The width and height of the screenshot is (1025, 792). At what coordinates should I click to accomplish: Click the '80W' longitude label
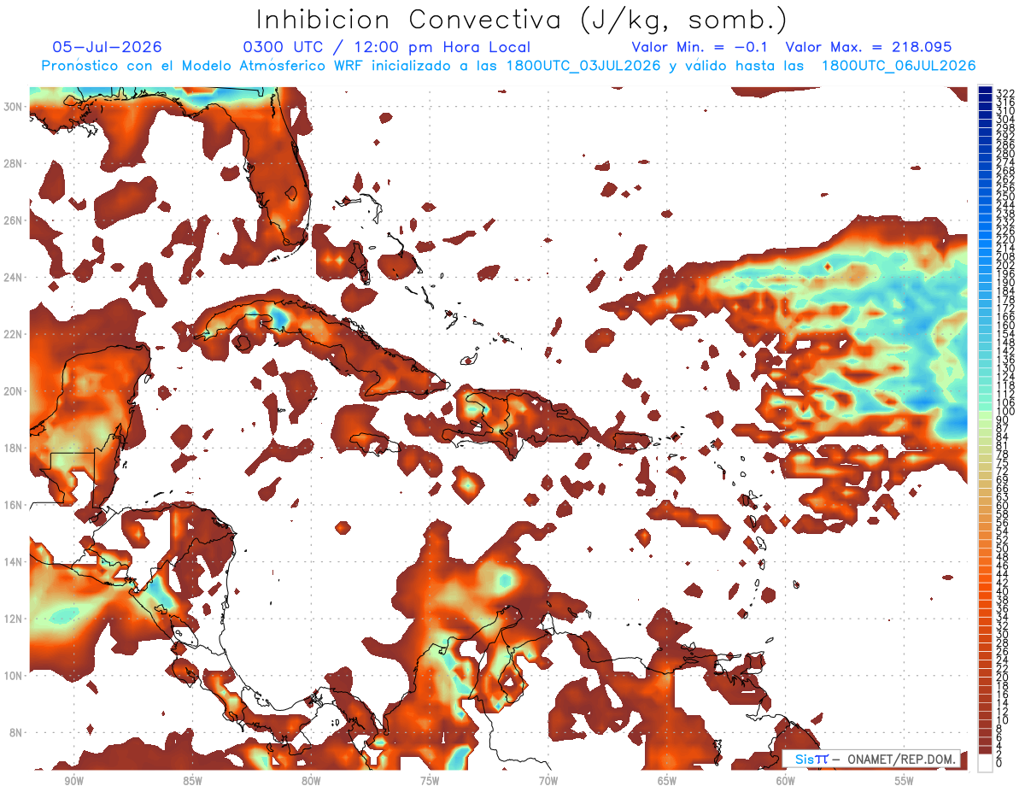click(x=311, y=781)
